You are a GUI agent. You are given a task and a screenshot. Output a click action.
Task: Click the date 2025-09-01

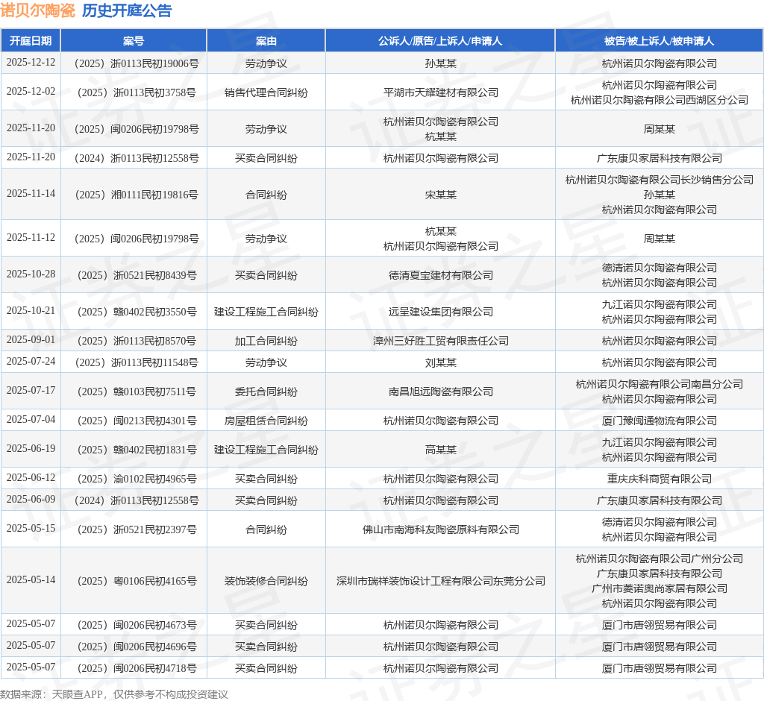tap(31, 339)
